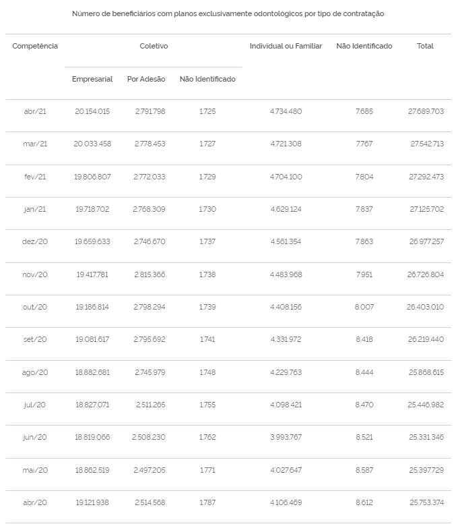Select the dez/20 row label
This screenshot has width=460, height=524.
(35, 241)
